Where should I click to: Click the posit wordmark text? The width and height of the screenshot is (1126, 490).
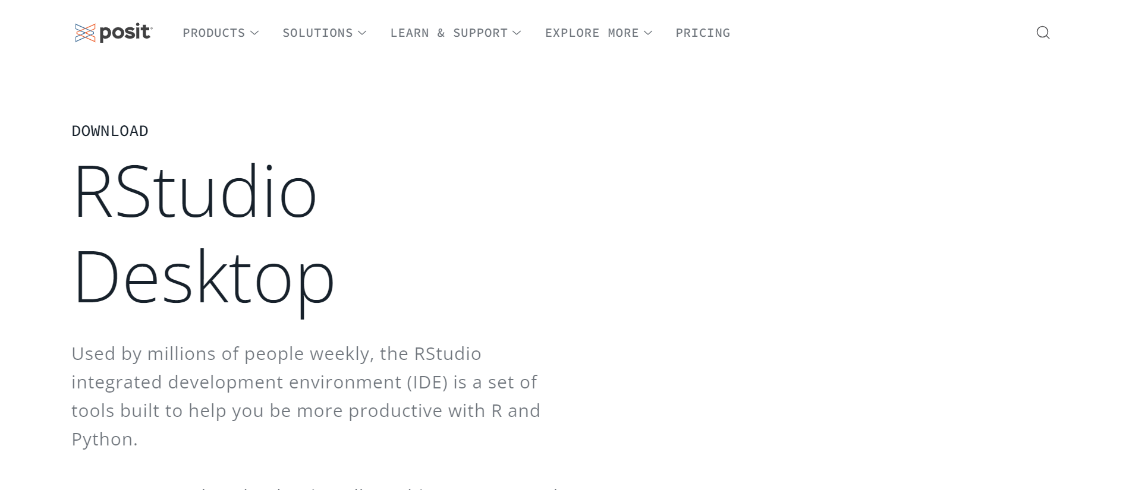[125, 32]
